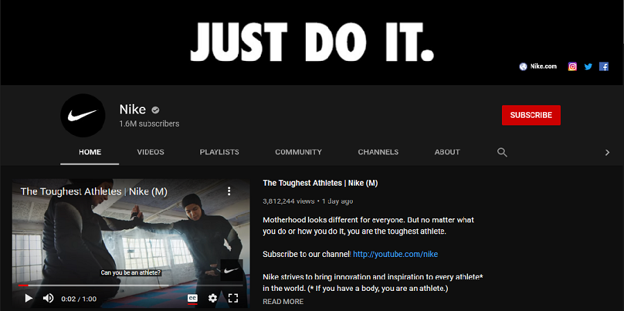The width and height of the screenshot is (624, 311).
Task: Click the 0:02 / 1:00 time display
Action: pos(79,299)
